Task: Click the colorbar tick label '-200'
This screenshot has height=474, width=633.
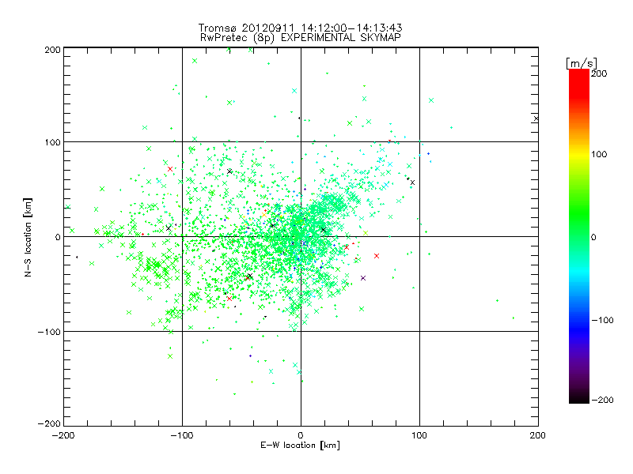Action: point(602,400)
